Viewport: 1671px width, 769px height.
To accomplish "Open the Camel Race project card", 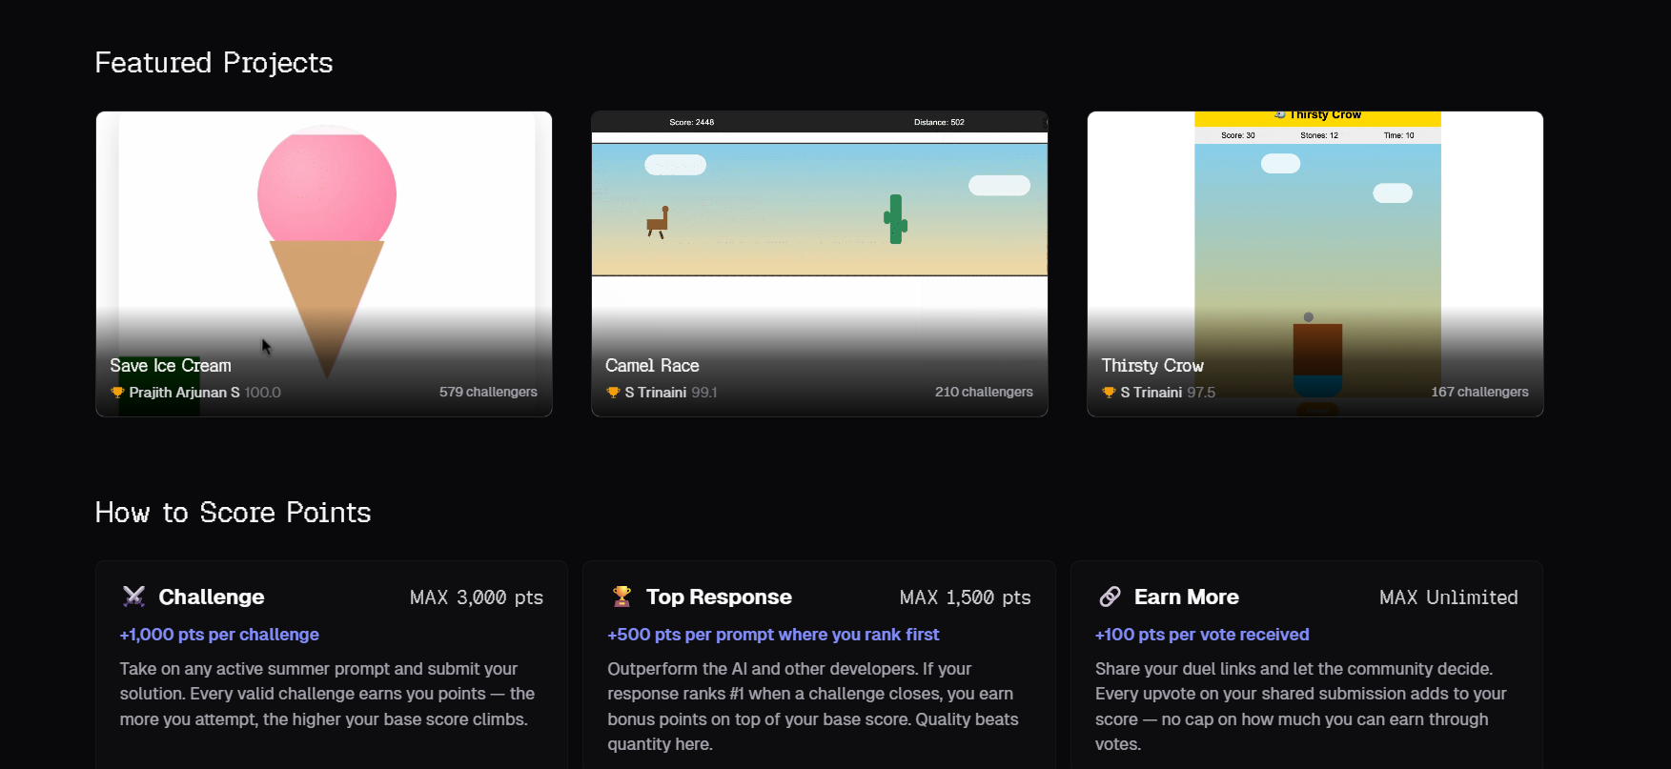I will click(820, 264).
